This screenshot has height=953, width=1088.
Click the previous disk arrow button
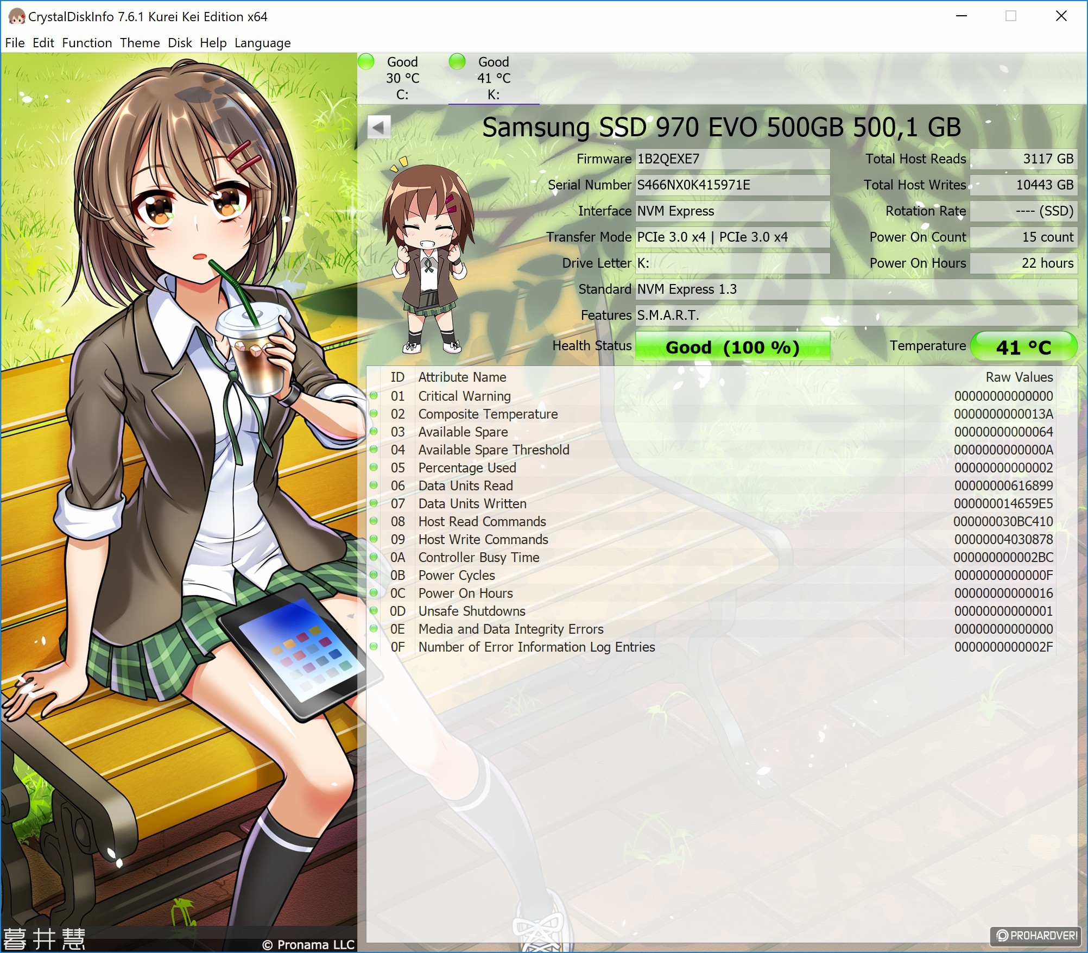tap(379, 128)
